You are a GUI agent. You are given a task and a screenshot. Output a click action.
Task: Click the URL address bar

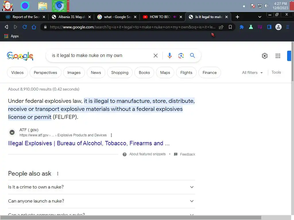coord(132,27)
